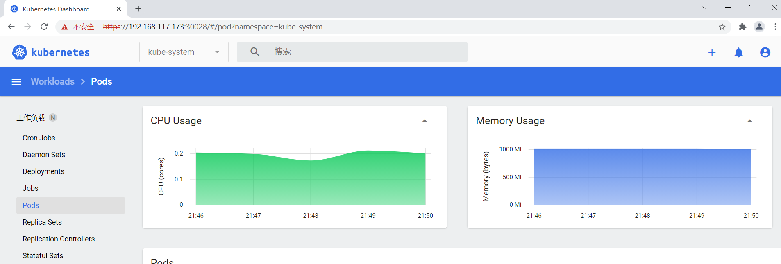Open Deployments in sidebar
781x264 pixels.
(43, 171)
